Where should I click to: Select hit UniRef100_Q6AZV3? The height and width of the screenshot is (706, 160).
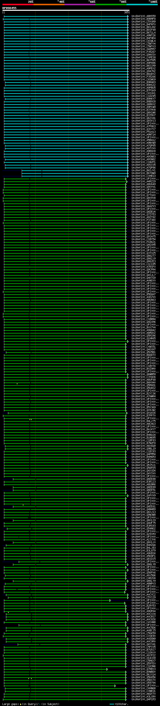coord(143,206)
